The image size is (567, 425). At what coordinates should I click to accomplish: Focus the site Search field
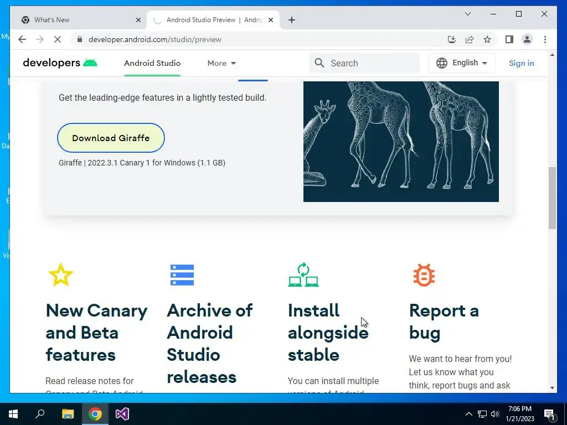coord(364,63)
